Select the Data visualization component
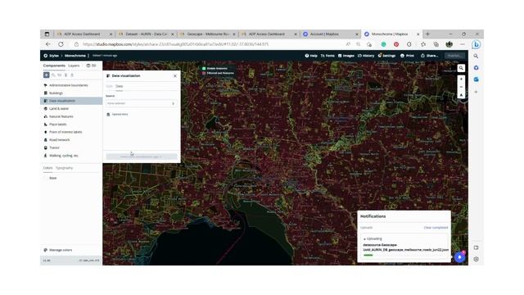Image resolution: width=524 pixels, height=295 pixels. [x=71, y=101]
